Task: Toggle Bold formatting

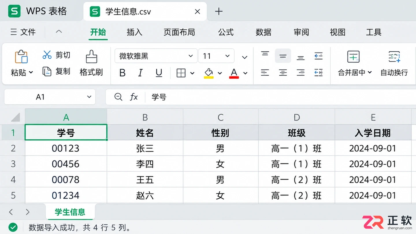Action: click(122, 73)
